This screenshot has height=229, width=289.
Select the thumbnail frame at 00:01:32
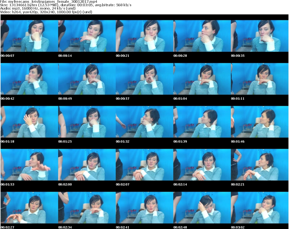pos(144,122)
